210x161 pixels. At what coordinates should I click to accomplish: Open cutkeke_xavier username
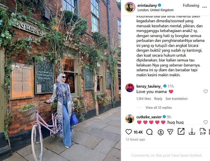pyautogui.click(x=149, y=117)
